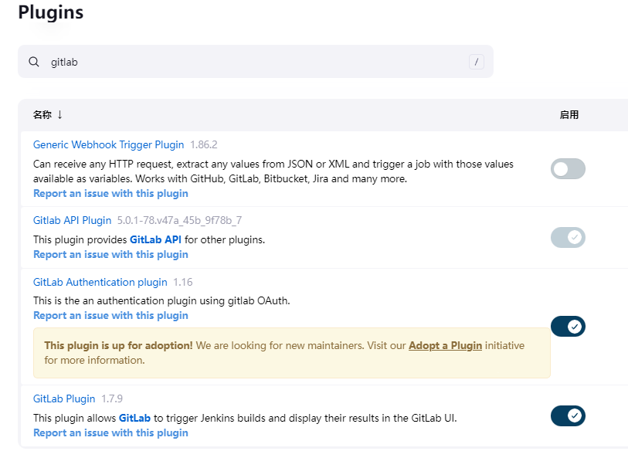Open the Gitlab API Plugin link
Image resolution: width=628 pixels, height=468 pixels.
[x=72, y=220]
